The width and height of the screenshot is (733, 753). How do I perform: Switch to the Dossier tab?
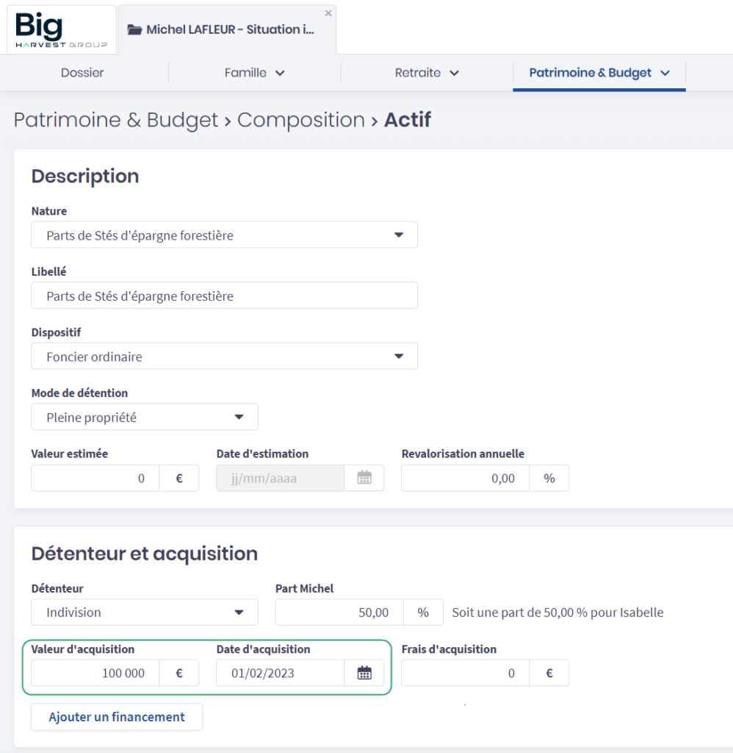pyautogui.click(x=82, y=73)
